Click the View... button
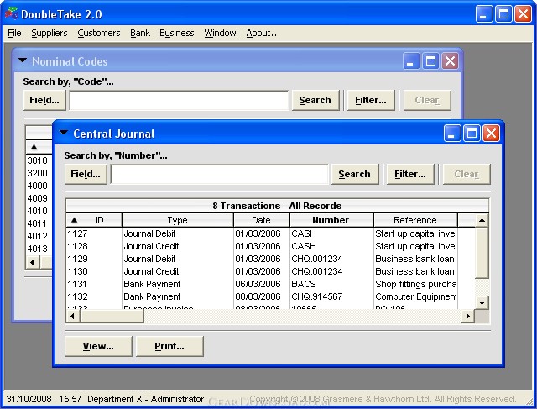Screen dimensions: 537x409 coord(98,346)
